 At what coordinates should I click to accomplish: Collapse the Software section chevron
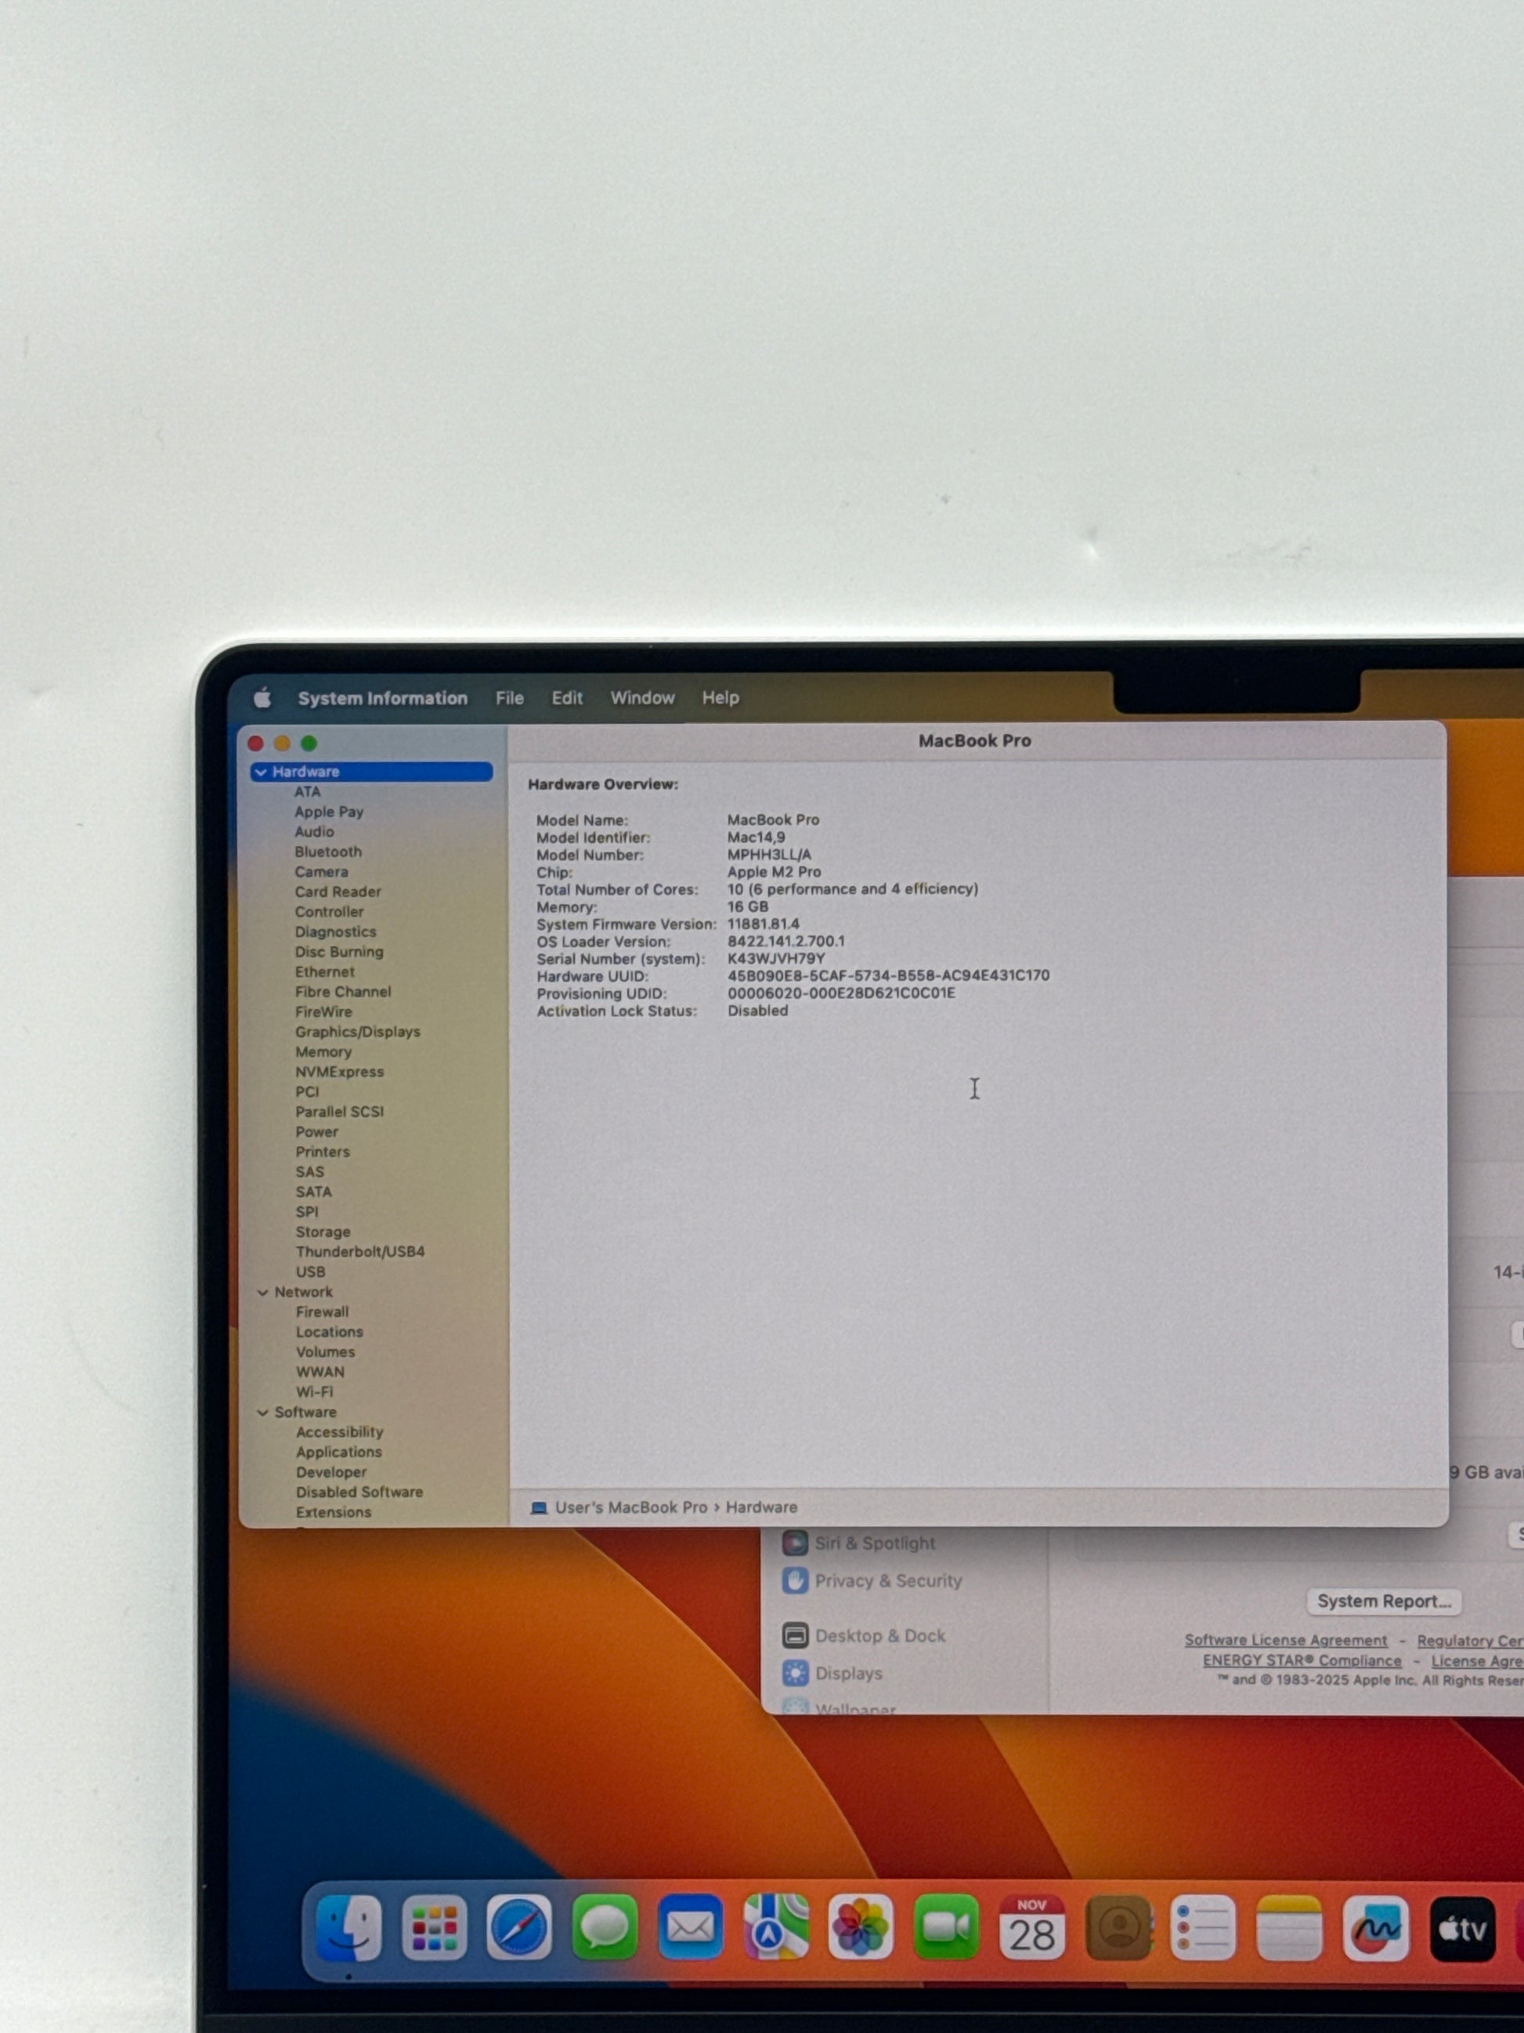(x=262, y=1413)
